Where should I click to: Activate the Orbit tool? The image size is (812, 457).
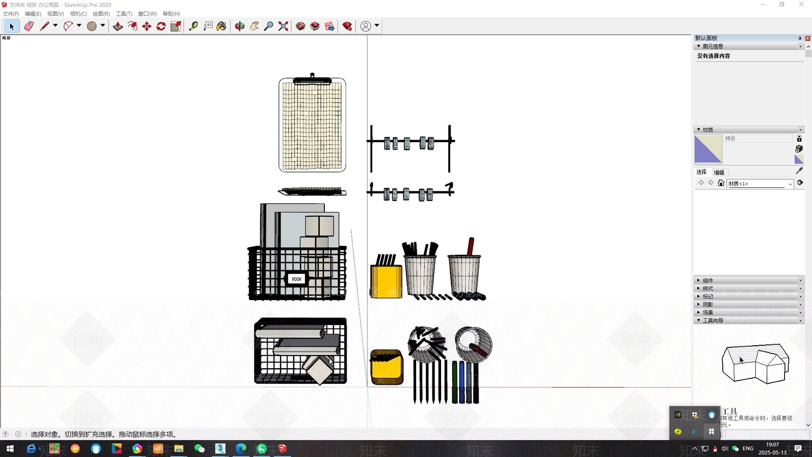click(240, 26)
